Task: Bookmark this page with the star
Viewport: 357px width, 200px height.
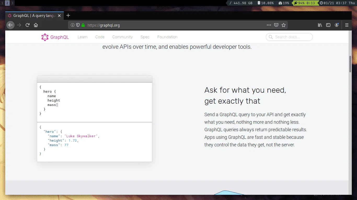Action: tap(284, 25)
